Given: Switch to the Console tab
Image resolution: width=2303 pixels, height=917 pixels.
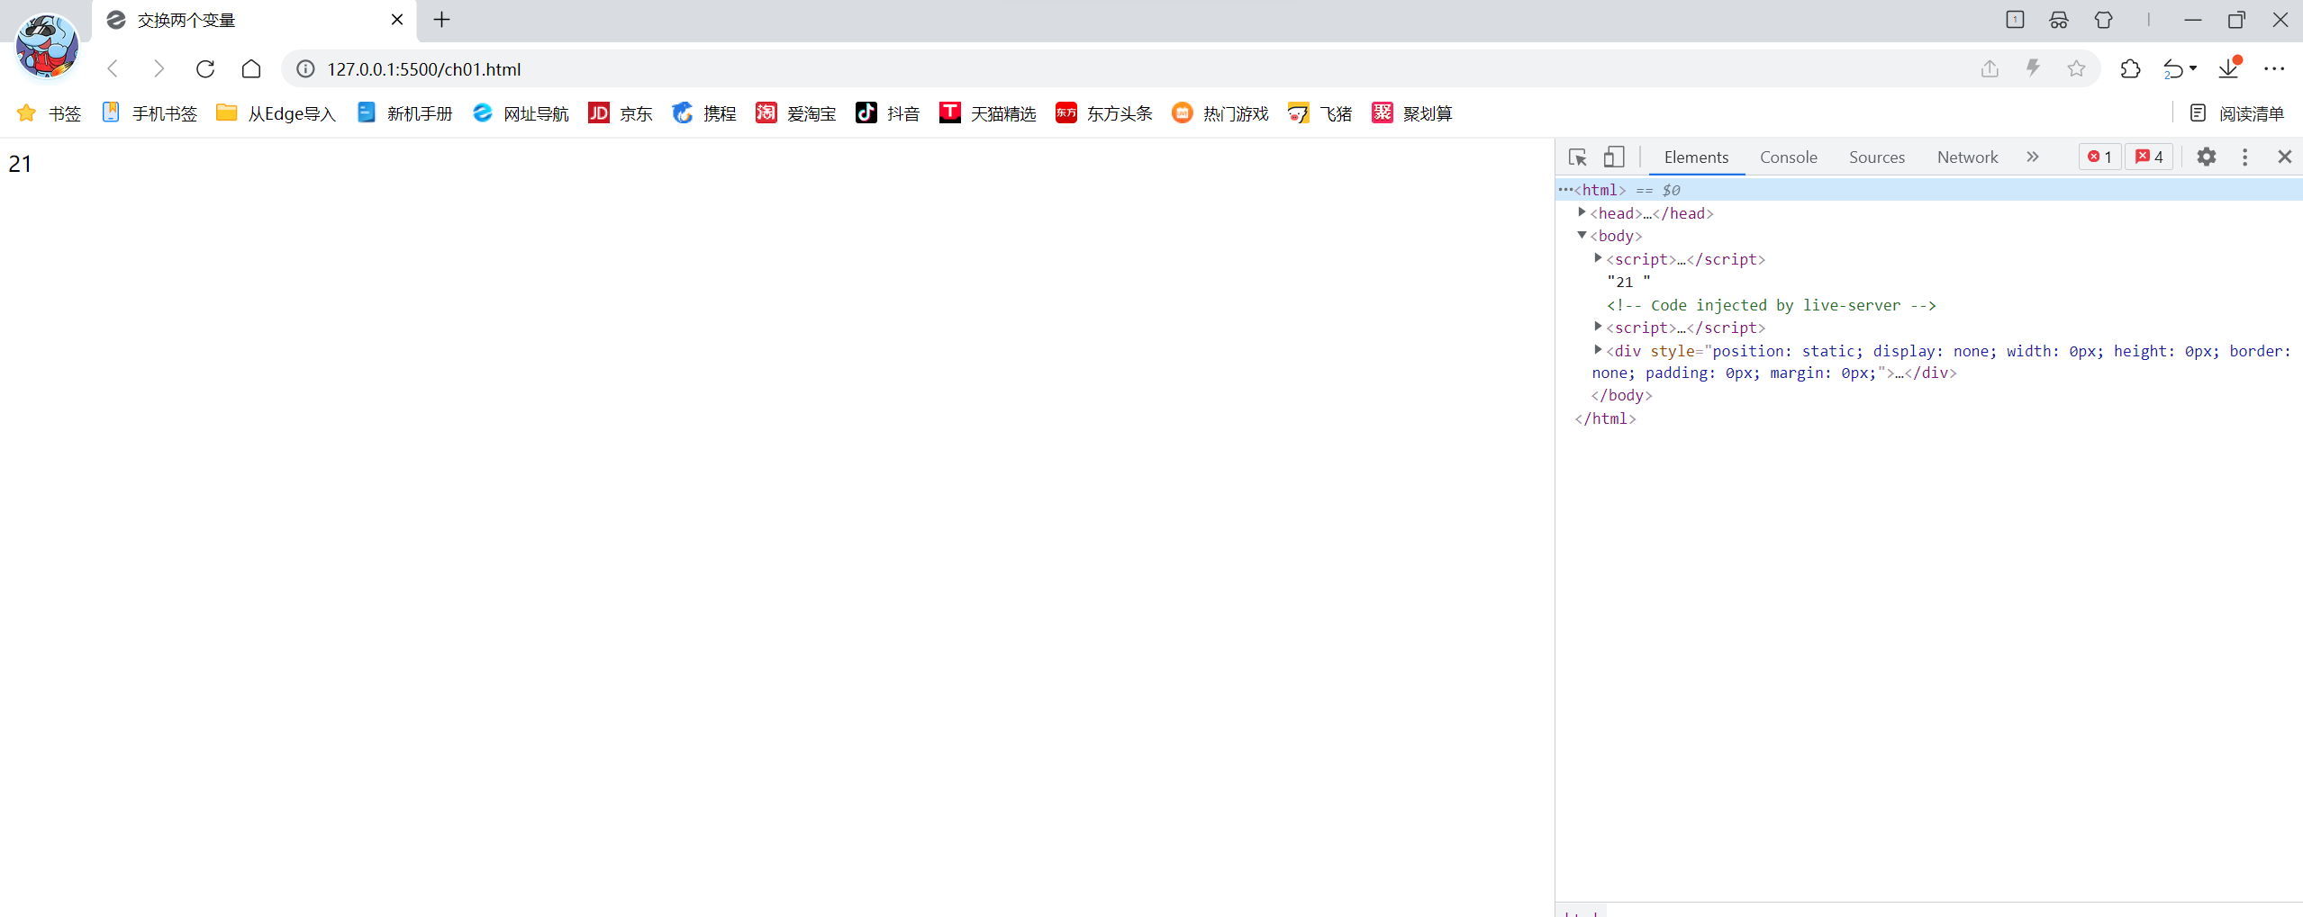Looking at the screenshot, I should point(1789,157).
